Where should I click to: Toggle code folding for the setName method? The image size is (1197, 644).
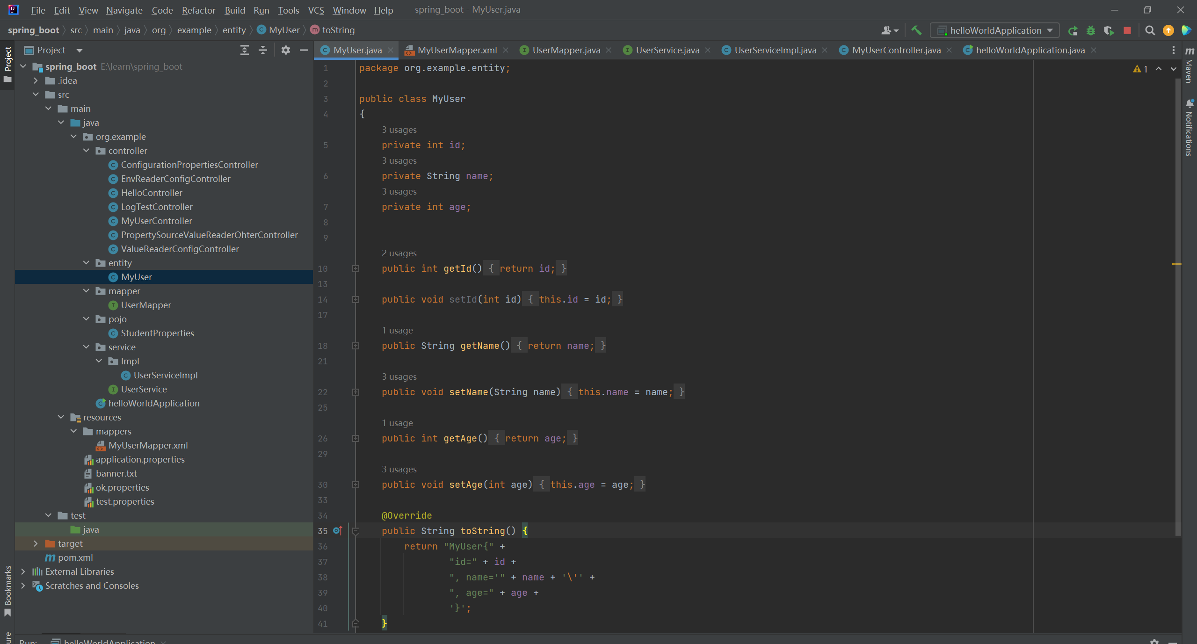(x=355, y=392)
